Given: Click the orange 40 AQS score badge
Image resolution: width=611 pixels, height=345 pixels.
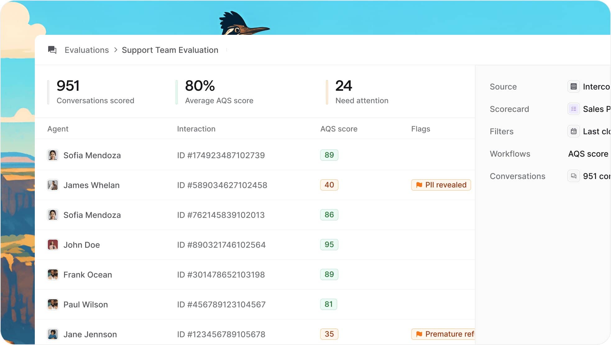Looking at the screenshot, I should 329,185.
